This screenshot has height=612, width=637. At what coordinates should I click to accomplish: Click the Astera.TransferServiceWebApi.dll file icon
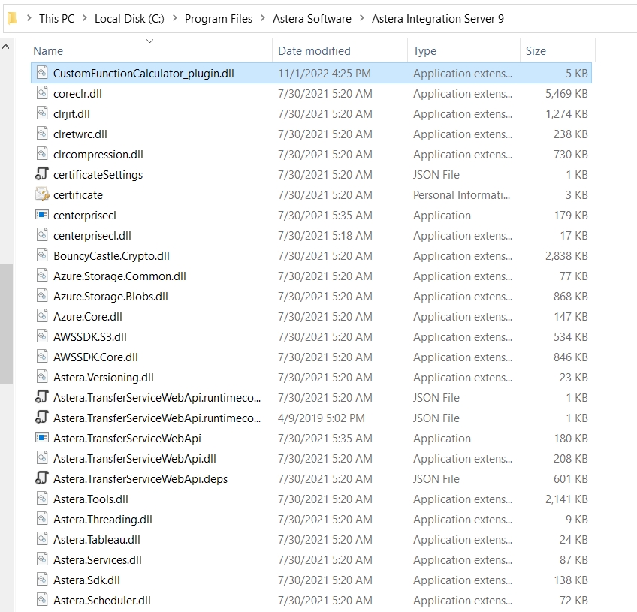(x=42, y=458)
